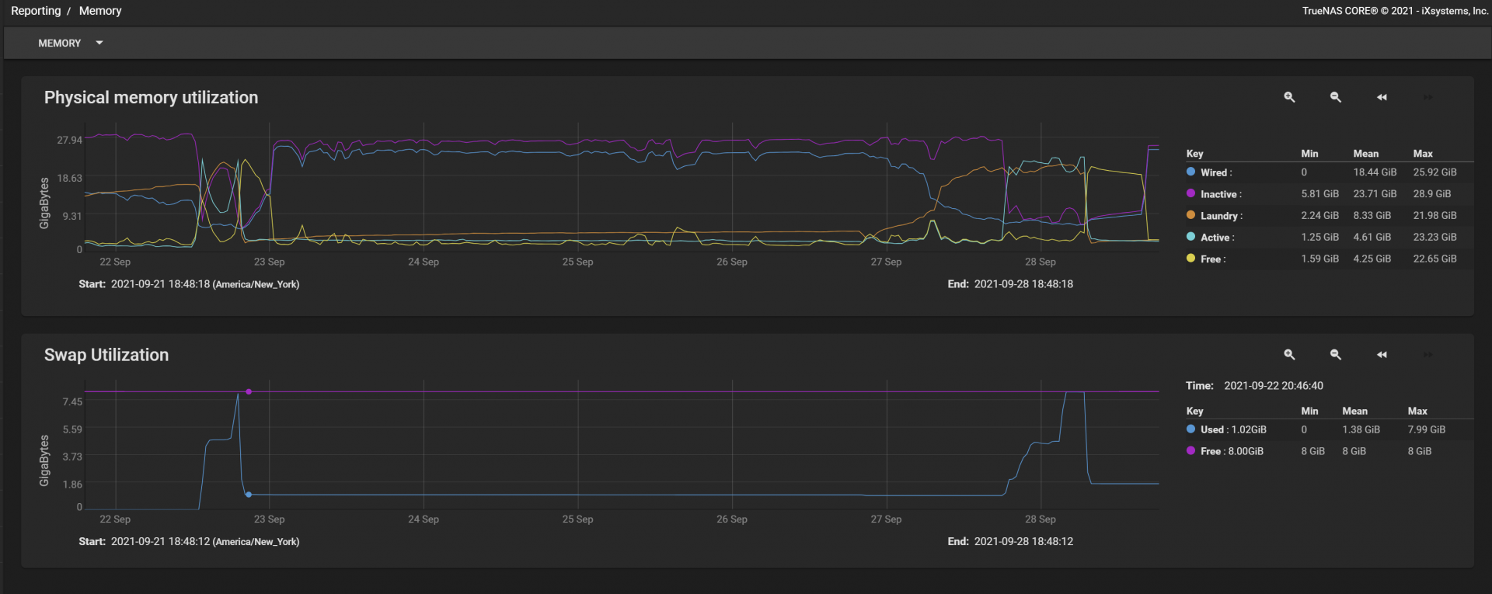This screenshot has width=1492, height=594.
Task: Zoom out on Physical memory utilization chart
Action: pos(1336,97)
